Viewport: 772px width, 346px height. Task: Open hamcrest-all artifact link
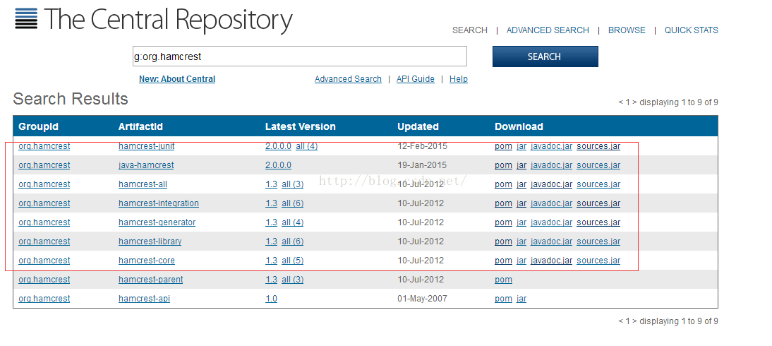click(143, 184)
